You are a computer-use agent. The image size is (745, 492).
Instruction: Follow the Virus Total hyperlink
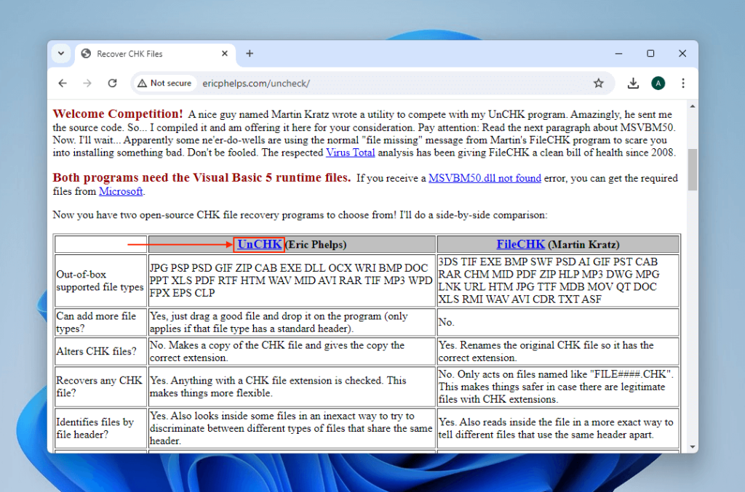coord(350,153)
